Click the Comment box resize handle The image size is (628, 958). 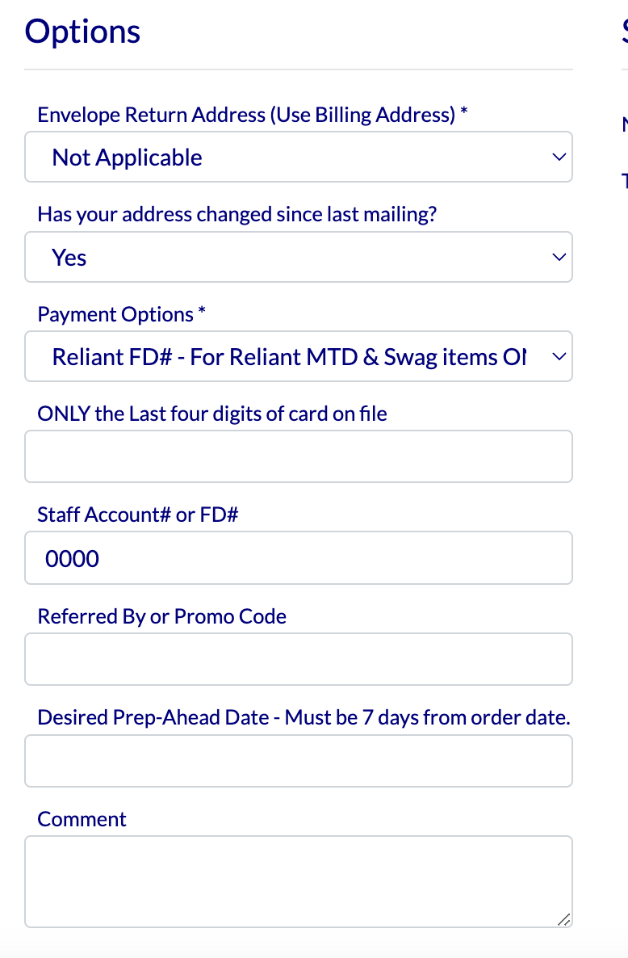pos(564,919)
